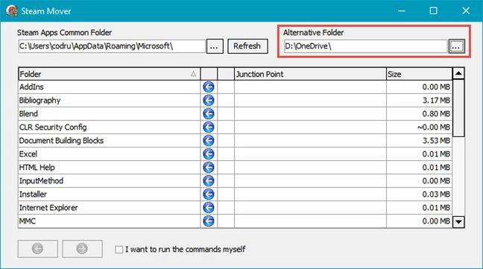Maximize the Steam Mover window

[x=433, y=10]
